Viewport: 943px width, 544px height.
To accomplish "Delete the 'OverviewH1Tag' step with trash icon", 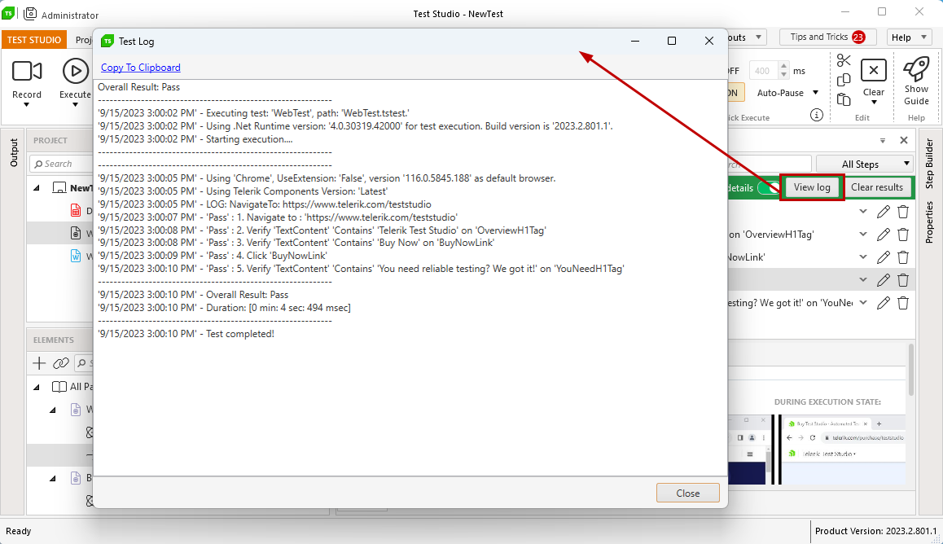I will click(x=903, y=235).
